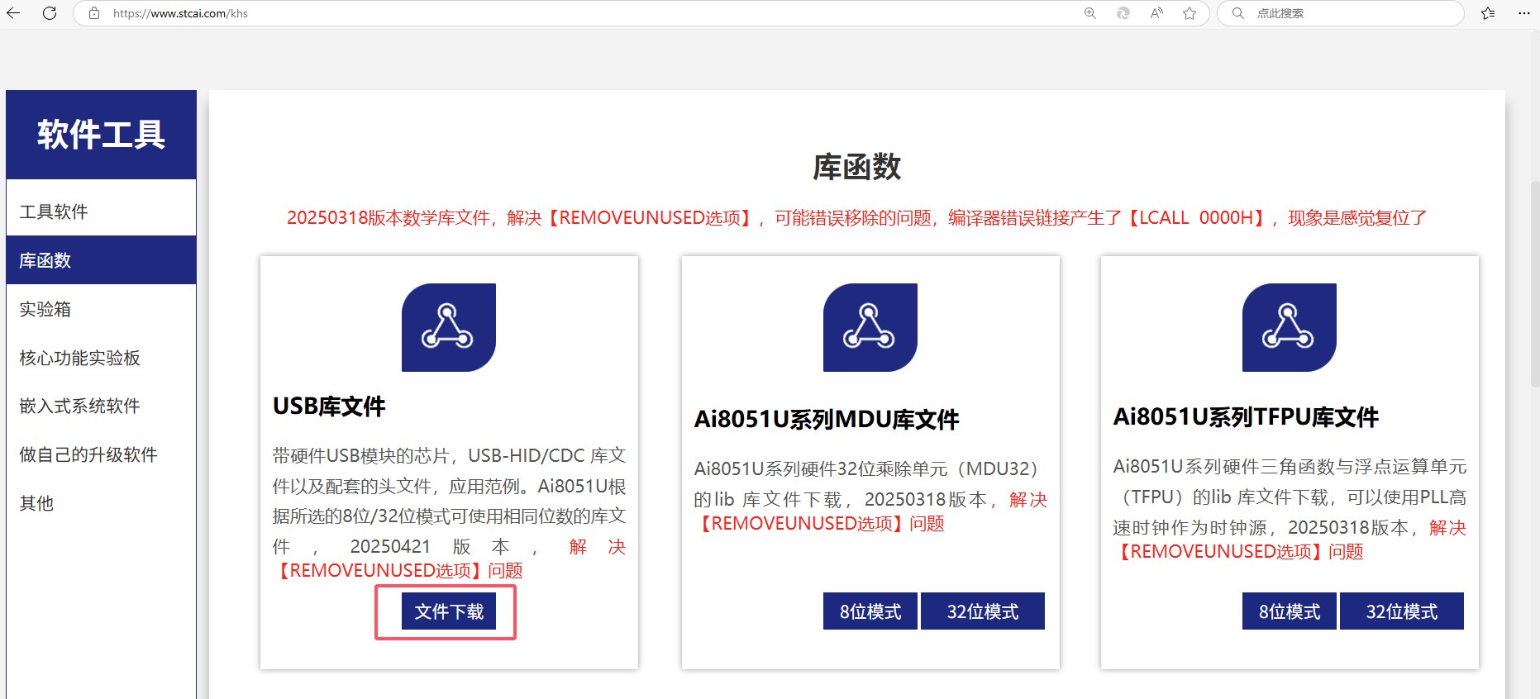Download MDU library 8位模式
The height and width of the screenshot is (699, 1540).
(x=870, y=611)
